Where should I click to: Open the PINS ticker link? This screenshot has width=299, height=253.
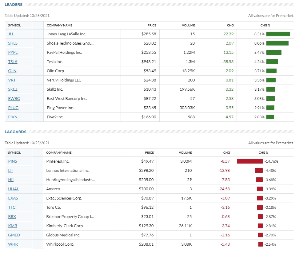[12, 161]
